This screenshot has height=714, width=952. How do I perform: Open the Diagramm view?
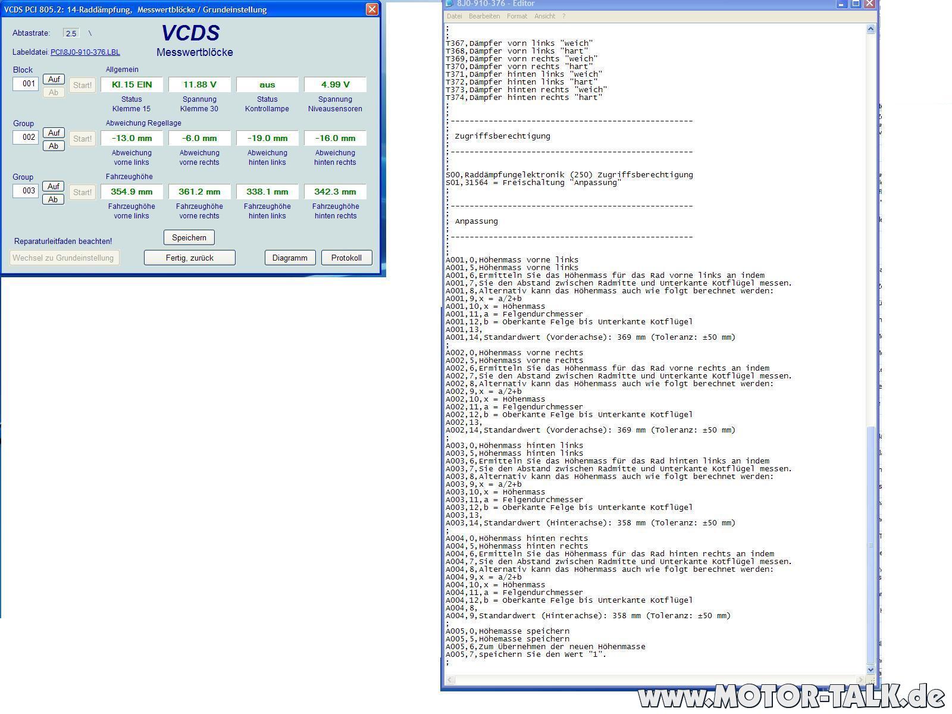pos(290,258)
